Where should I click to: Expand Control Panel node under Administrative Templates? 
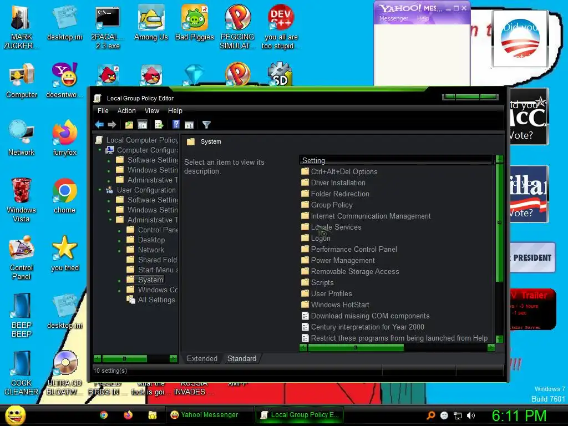click(120, 230)
